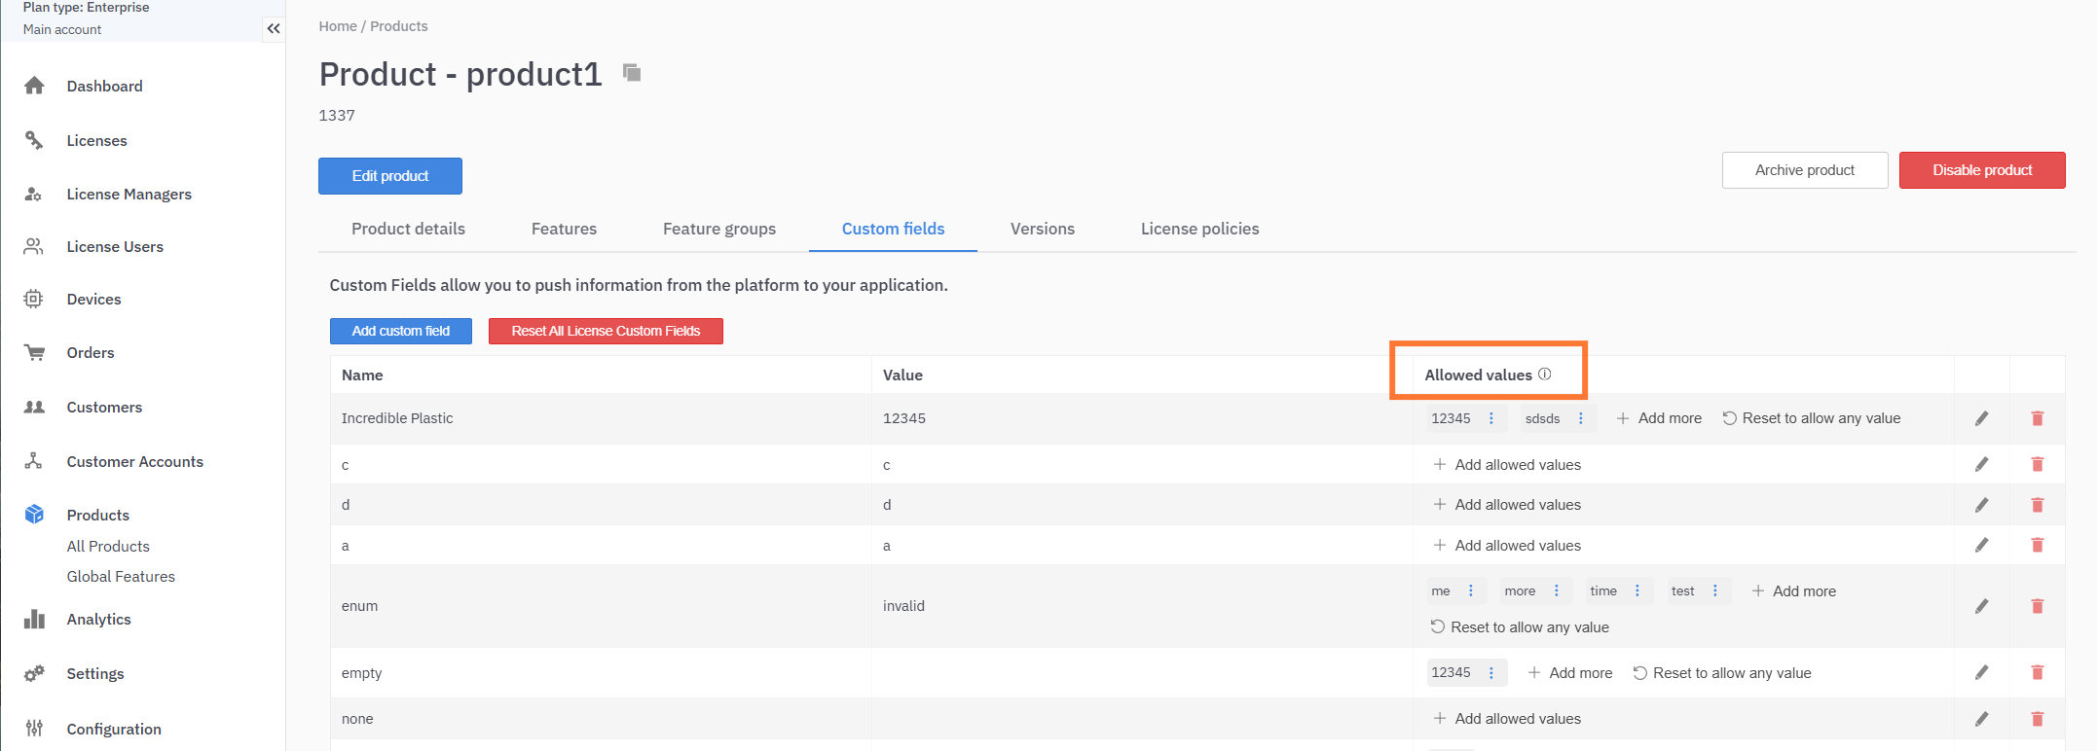Open options menu for sdsds allowed value
The image size is (2097, 751).
[1580, 418]
